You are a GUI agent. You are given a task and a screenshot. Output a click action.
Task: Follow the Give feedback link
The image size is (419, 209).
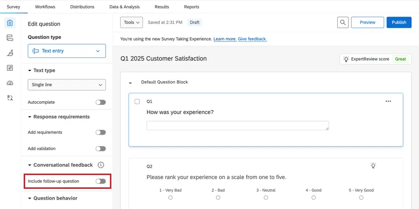click(252, 39)
